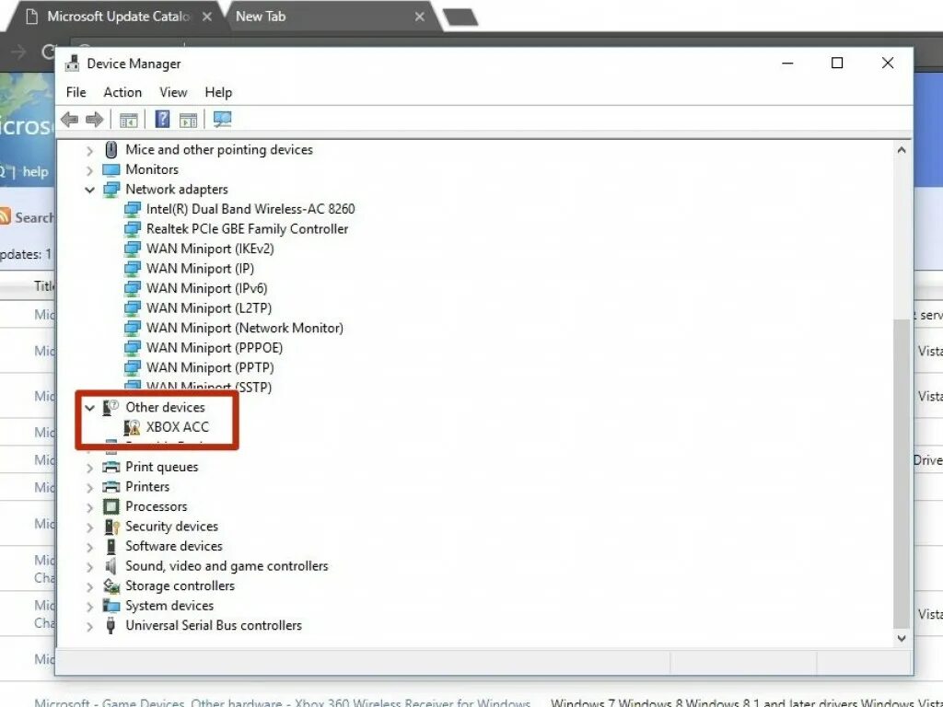Image resolution: width=943 pixels, height=707 pixels.
Task: Click the USB controllers plug icon
Action: pyautogui.click(x=111, y=626)
